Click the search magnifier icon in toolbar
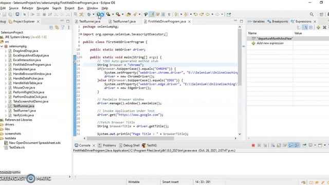The width and height of the screenshot is (329, 185). click(312, 14)
